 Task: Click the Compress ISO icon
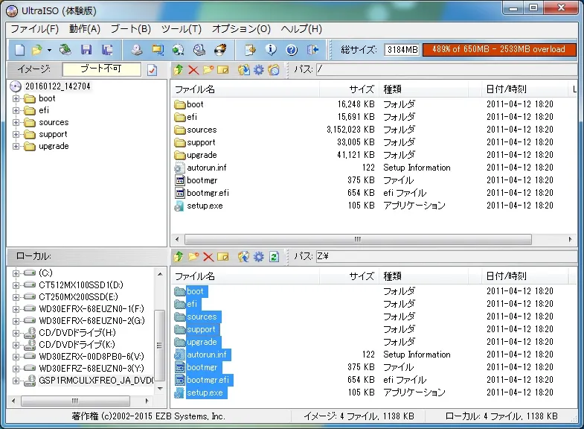pos(158,50)
